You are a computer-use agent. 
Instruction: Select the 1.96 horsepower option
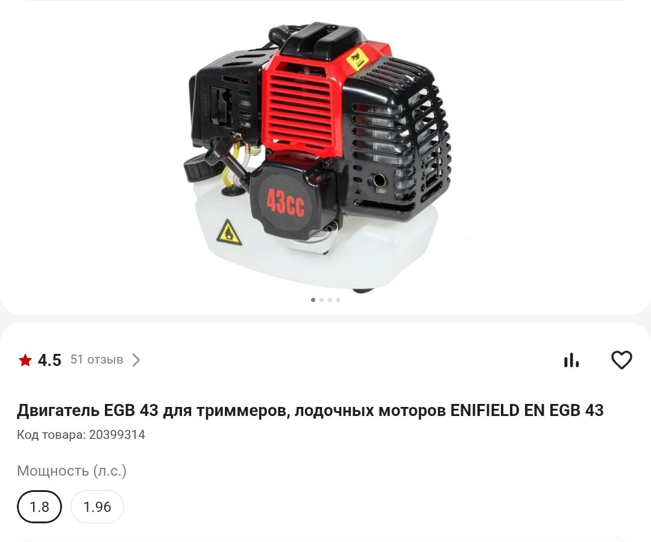coord(97,506)
